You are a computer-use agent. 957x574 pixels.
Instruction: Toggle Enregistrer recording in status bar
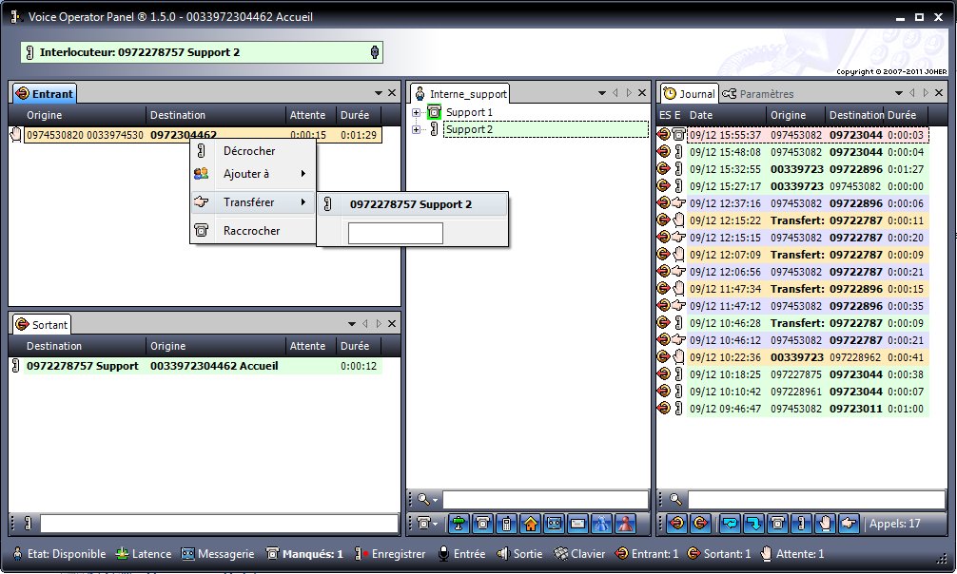[389, 554]
